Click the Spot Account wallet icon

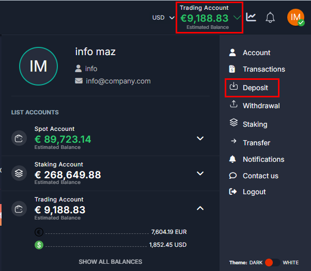[x=19, y=138]
